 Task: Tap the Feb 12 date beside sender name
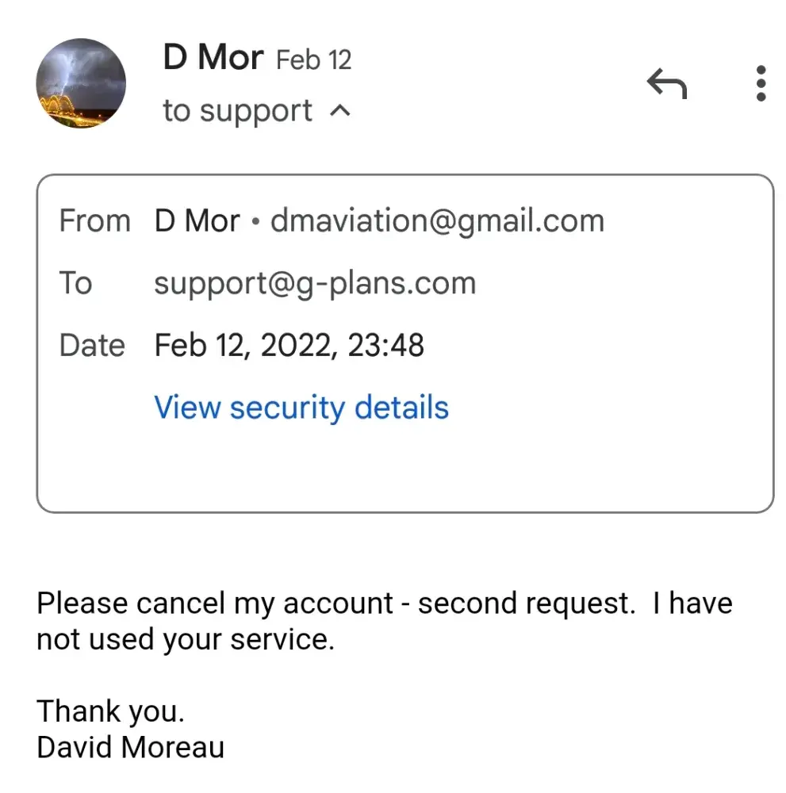[313, 60]
